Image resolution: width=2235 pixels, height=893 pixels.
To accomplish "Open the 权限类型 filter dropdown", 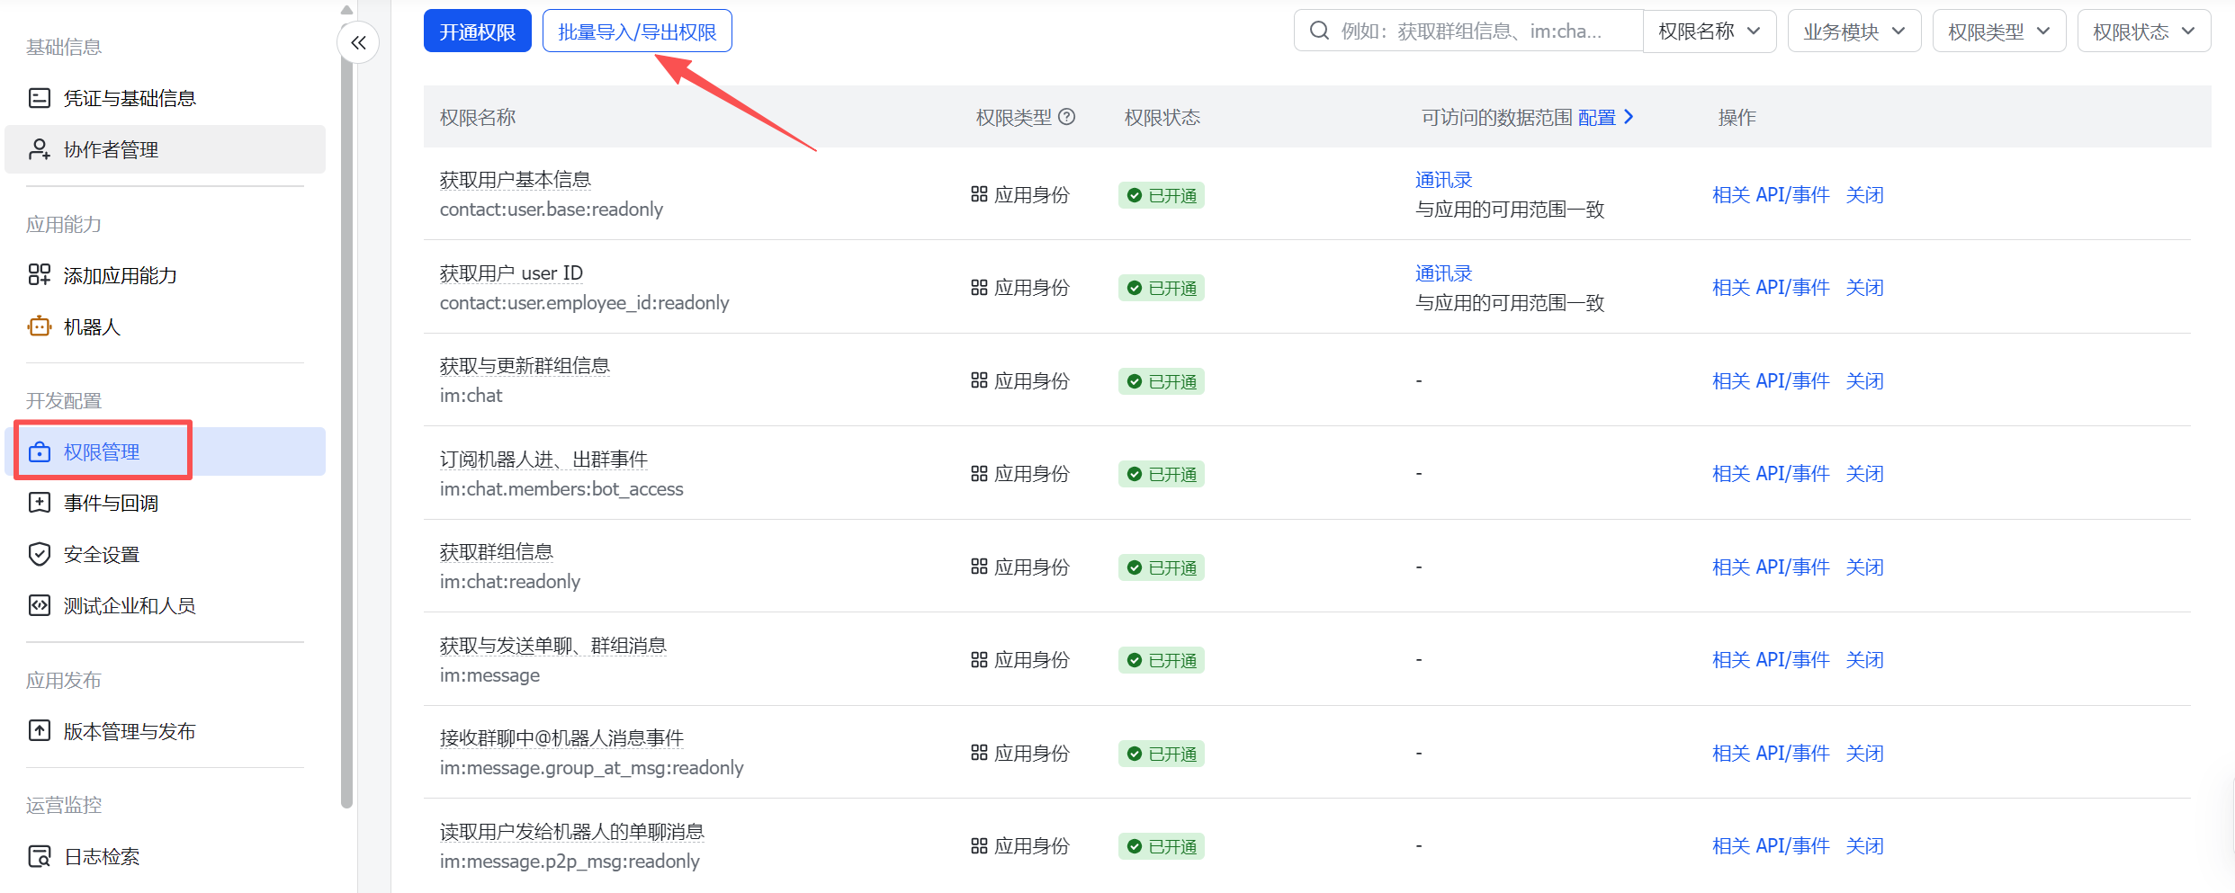I will click(x=1998, y=31).
